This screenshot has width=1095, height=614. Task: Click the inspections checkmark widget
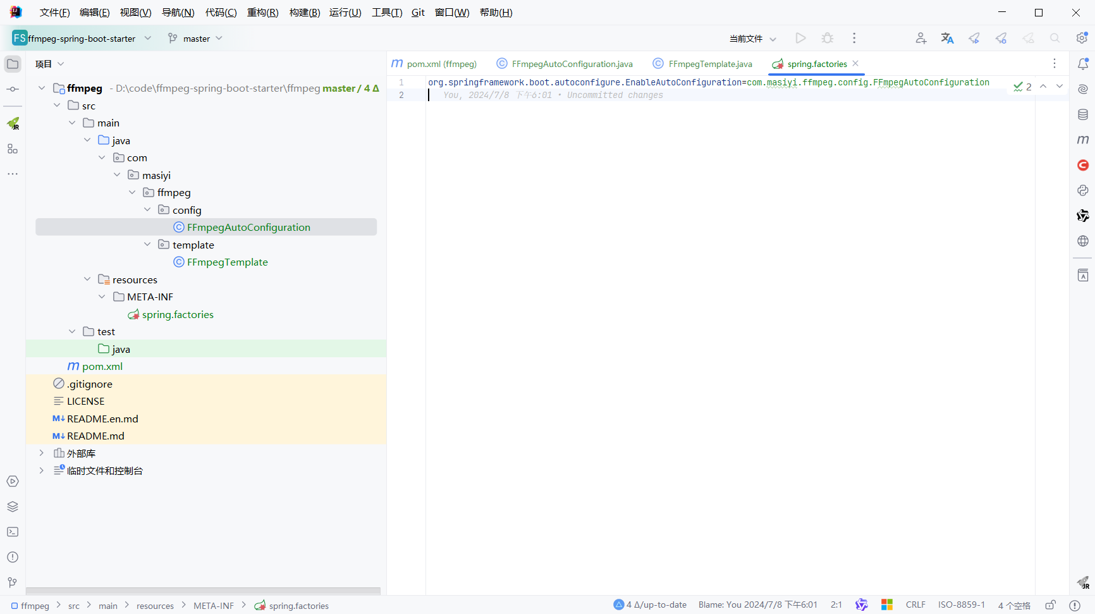click(x=1022, y=87)
